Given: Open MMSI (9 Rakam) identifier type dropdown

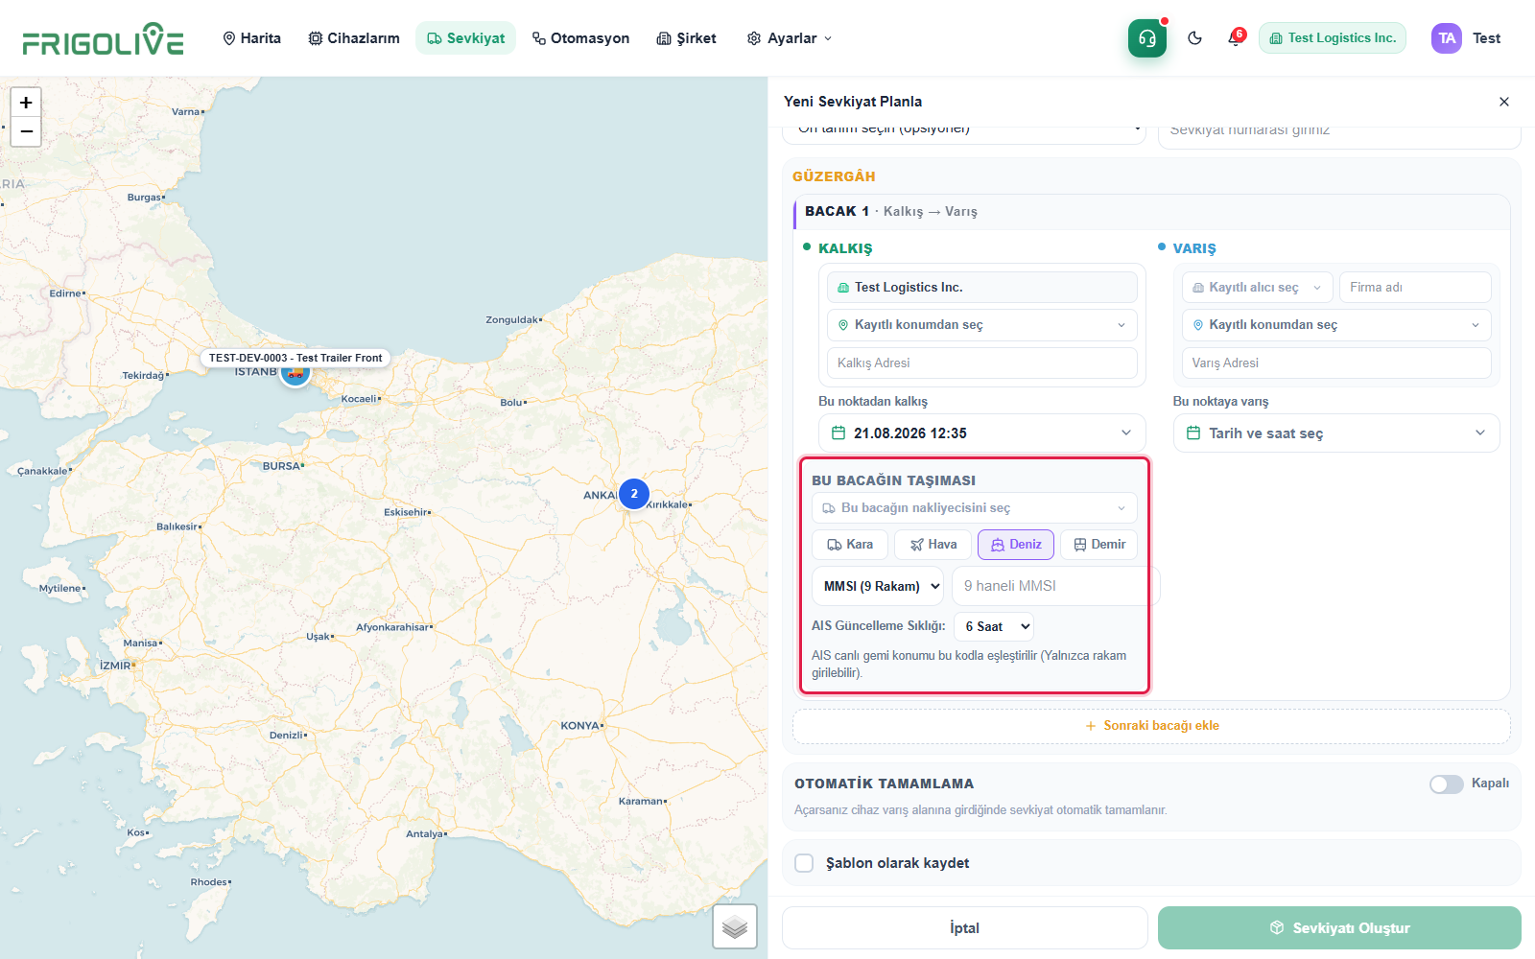Looking at the screenshot, I should point(878,586).
